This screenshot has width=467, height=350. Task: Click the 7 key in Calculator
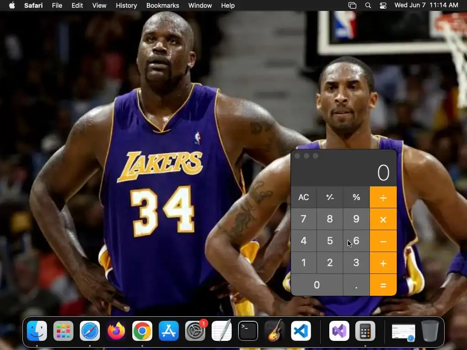coord(303,219)
